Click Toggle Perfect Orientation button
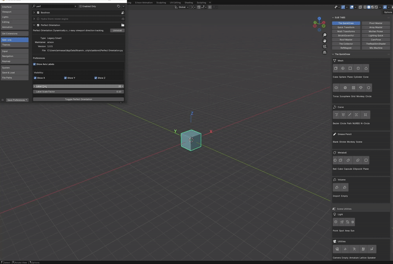393x264 pixels. [x=79, y=99]
